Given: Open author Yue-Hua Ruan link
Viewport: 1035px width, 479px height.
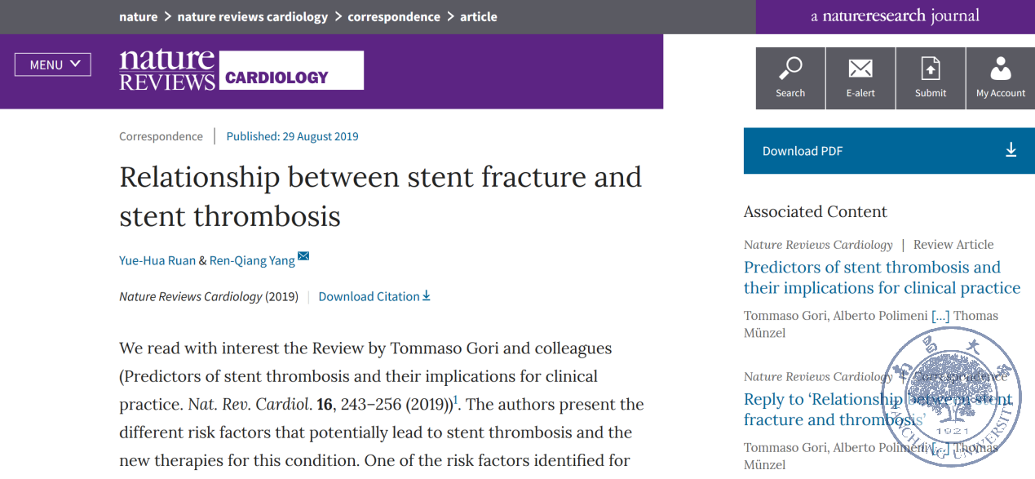Looking at the screenshot, I should click(x=157, y=260).
